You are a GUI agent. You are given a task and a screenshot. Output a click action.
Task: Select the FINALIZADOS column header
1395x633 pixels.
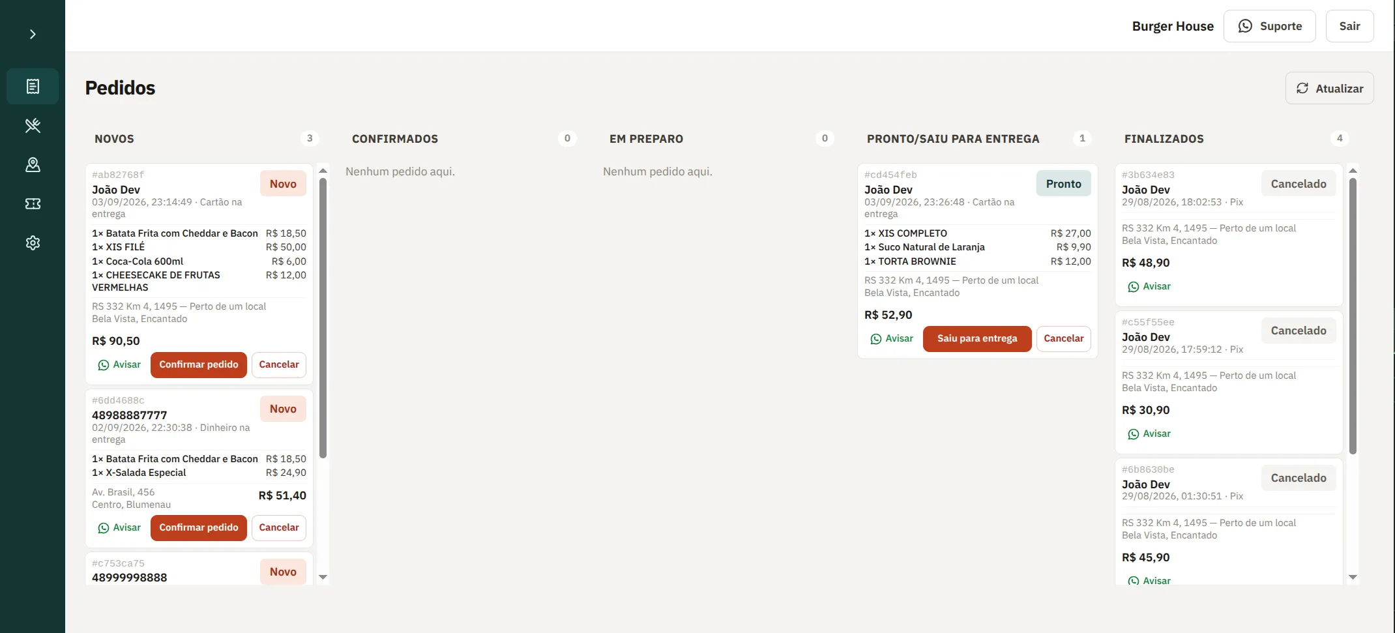coord(1164,139)
